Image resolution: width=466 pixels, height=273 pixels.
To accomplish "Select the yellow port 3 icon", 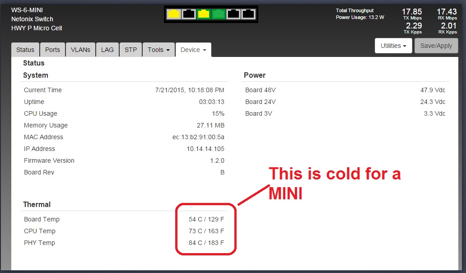I will [204, 14].
